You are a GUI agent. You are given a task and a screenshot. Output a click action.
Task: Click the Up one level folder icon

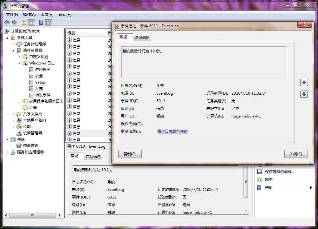(x=24, y=22)
